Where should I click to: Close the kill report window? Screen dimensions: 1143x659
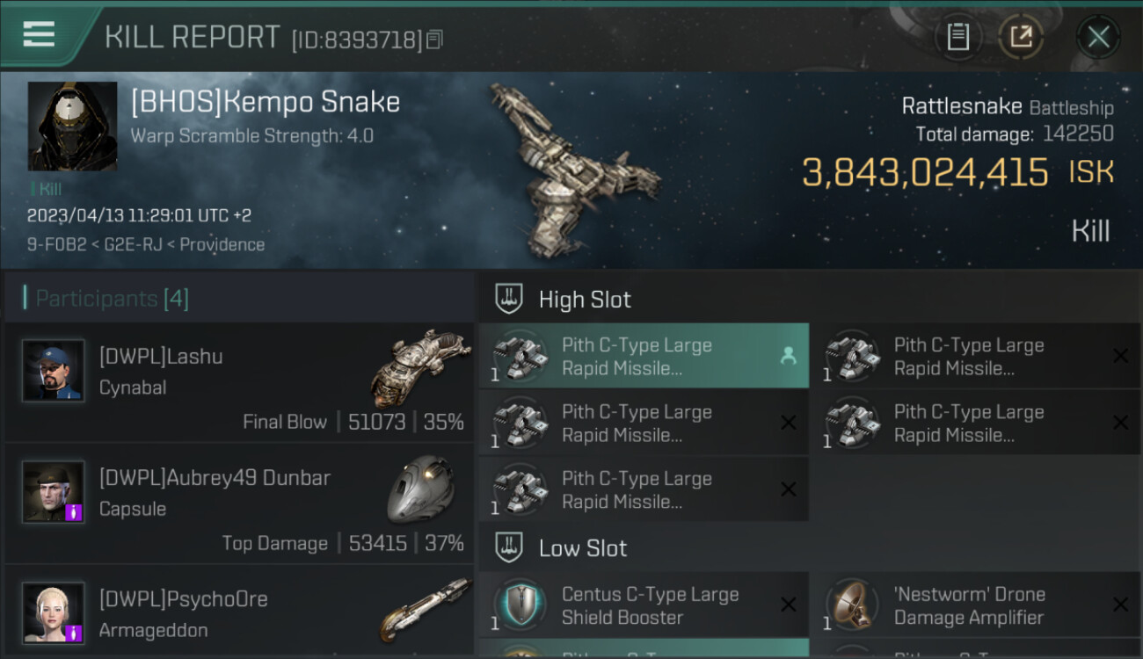[x=1098, y=37]
